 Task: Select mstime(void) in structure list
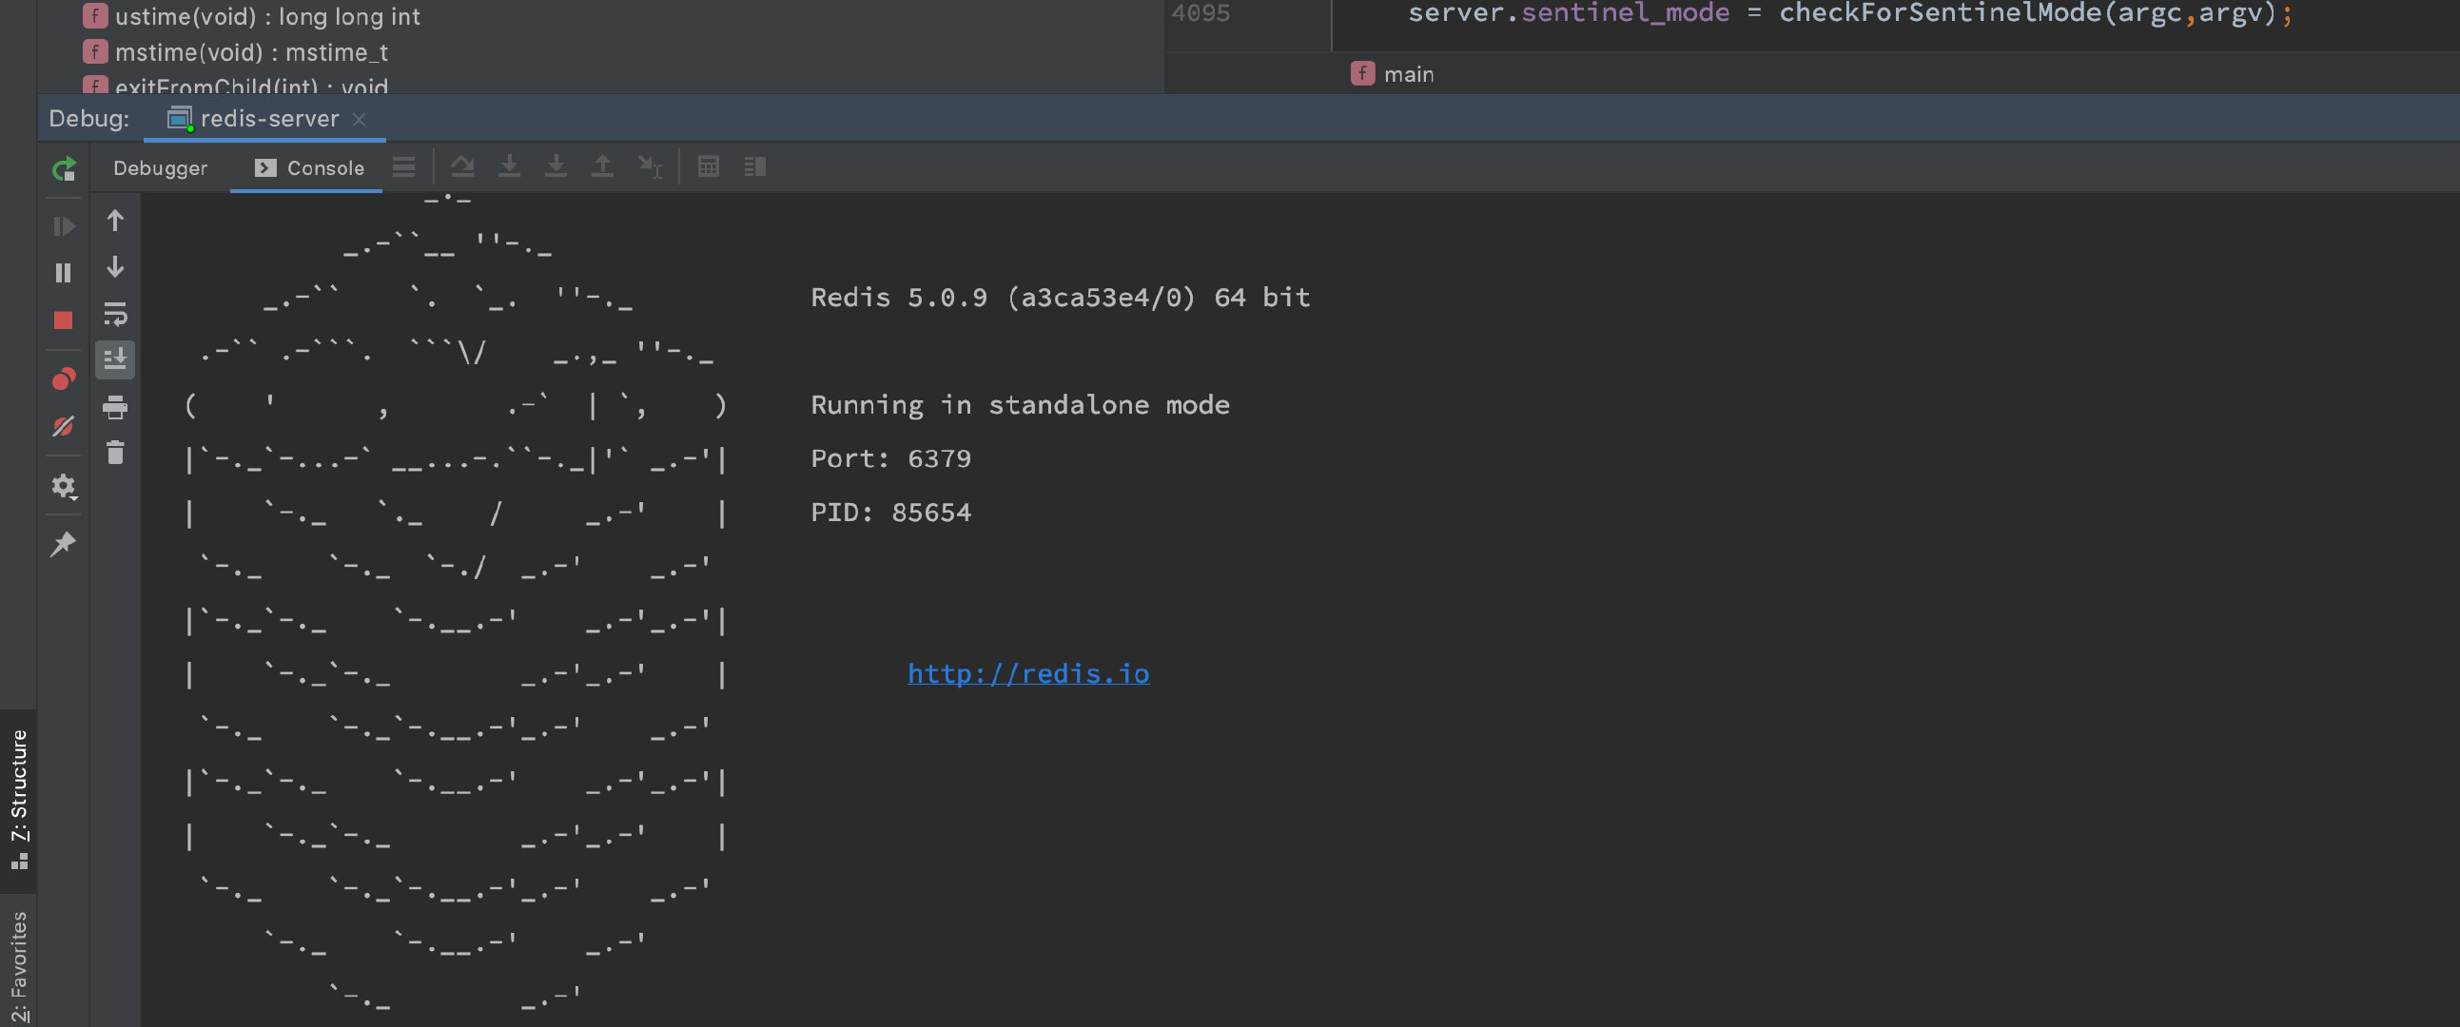250,52
